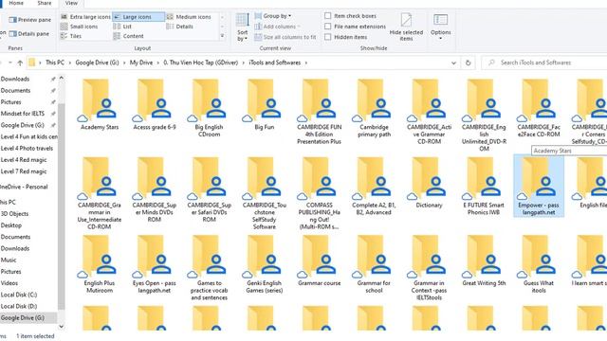Viewport: 607px width, 341px height.
Task: Expand the address bar history dropdown
Action: [x=453, y=63]
